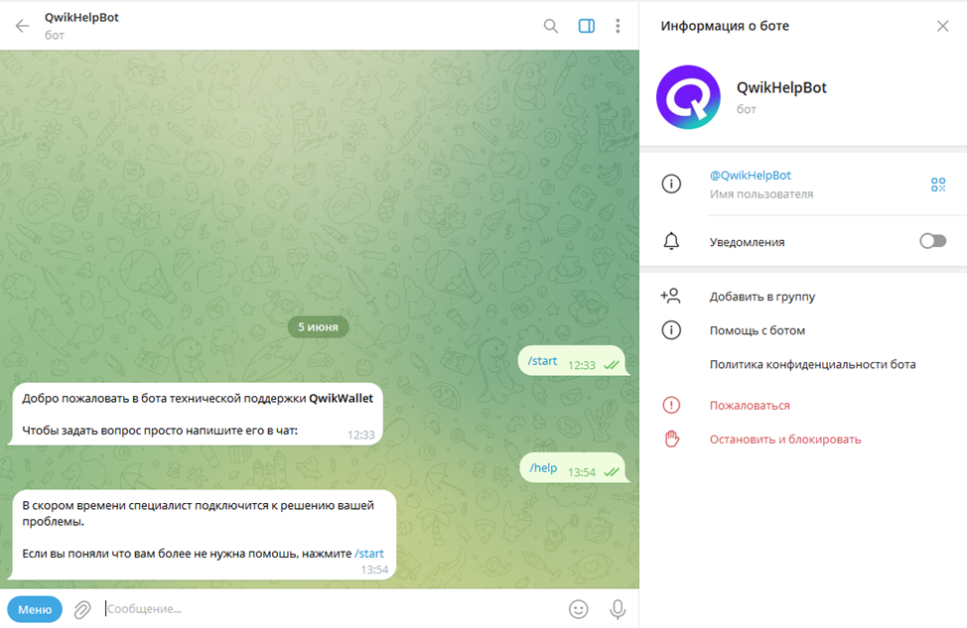Click the QwikWallet welcome message bubble
Viewport: 967px width, 628px height.
pyautogui.click(x=195, y=414)
